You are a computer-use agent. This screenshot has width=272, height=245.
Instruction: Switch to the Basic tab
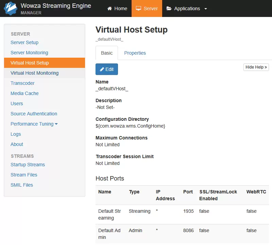(107, 53)
